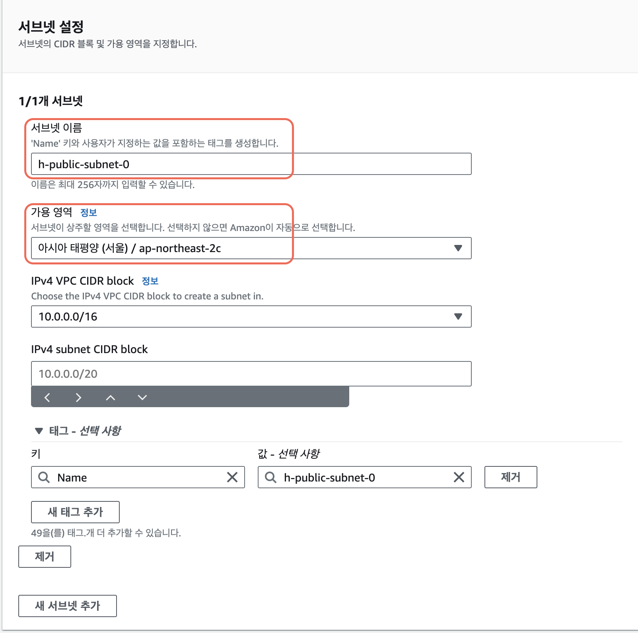
Task: Focus the 서브넷 이름 input field
Action: point(251,164)
